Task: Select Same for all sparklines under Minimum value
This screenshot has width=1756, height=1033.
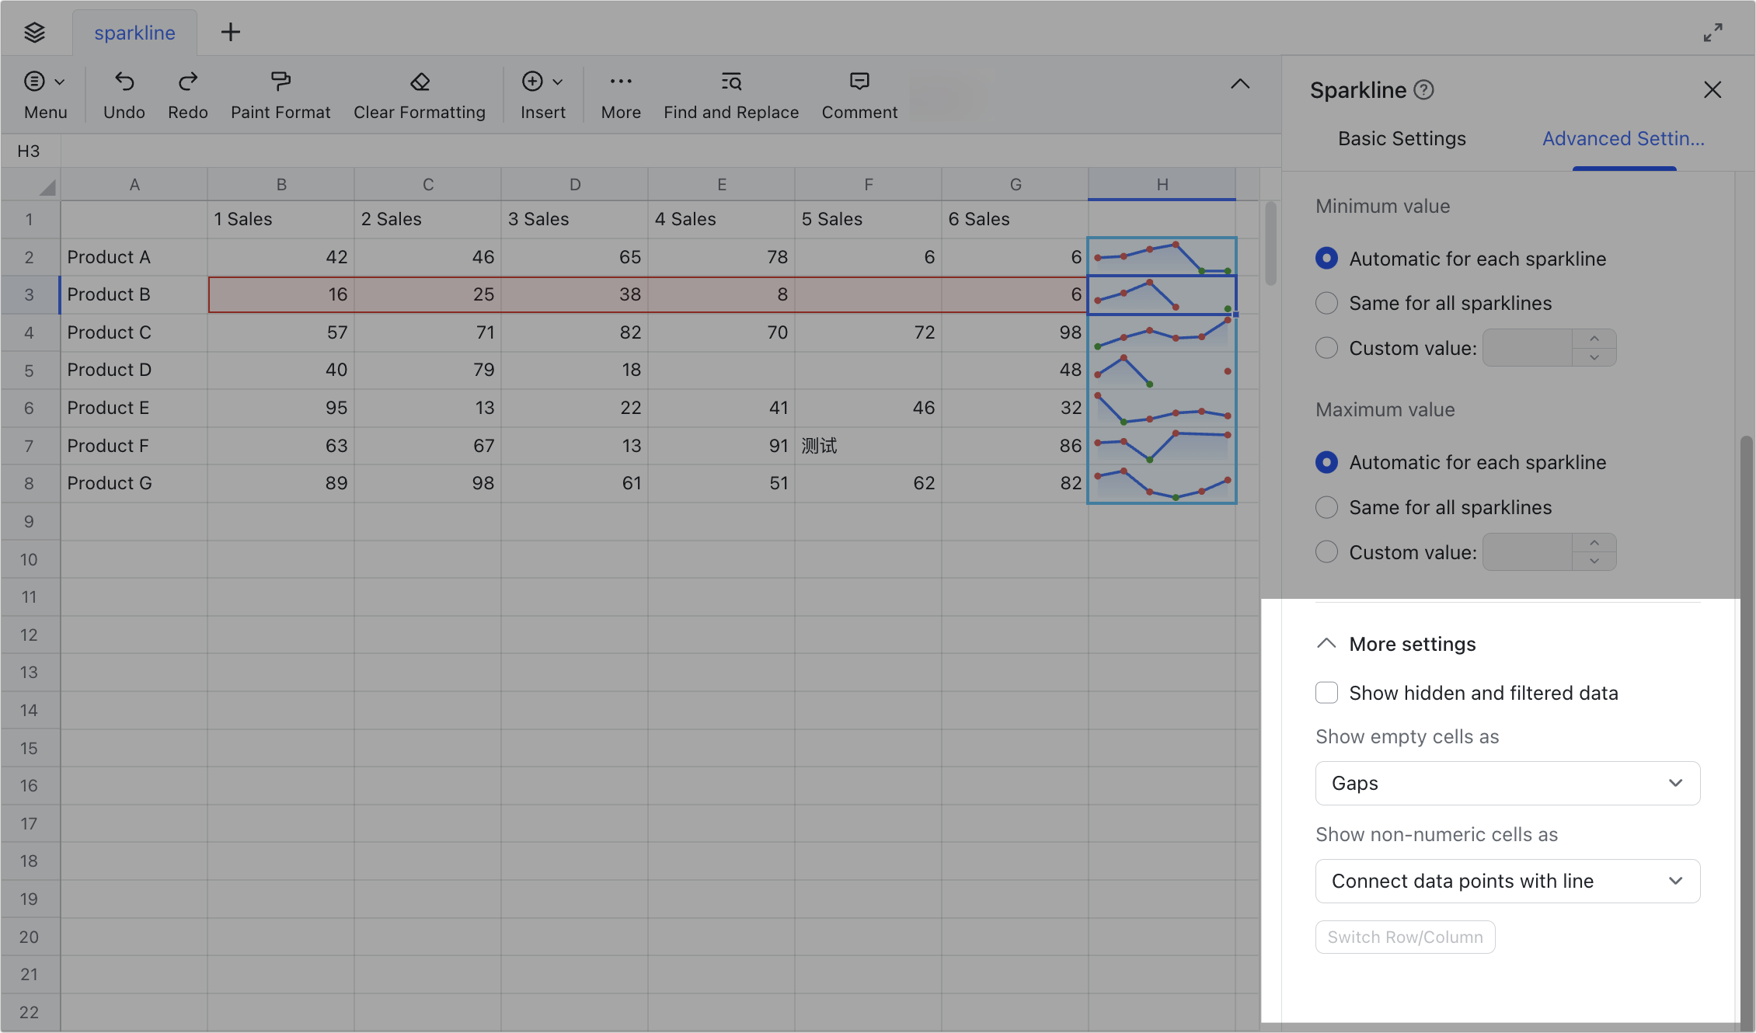Action: [x=1326, y=303]
